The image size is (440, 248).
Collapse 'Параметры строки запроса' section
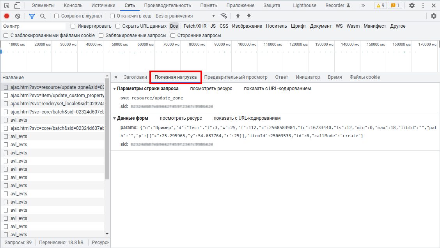115,89
